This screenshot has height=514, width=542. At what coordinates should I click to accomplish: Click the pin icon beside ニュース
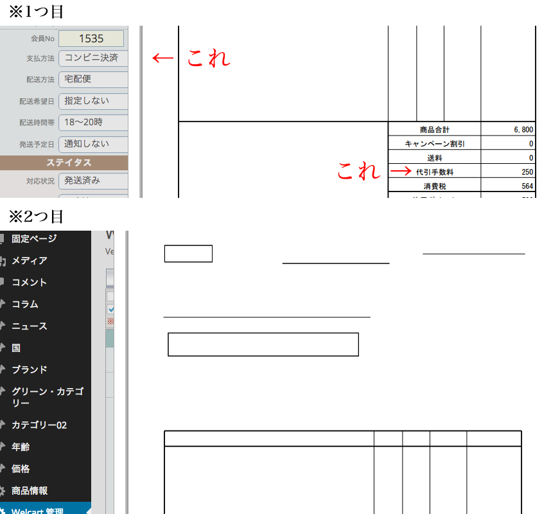pos(2,326)
